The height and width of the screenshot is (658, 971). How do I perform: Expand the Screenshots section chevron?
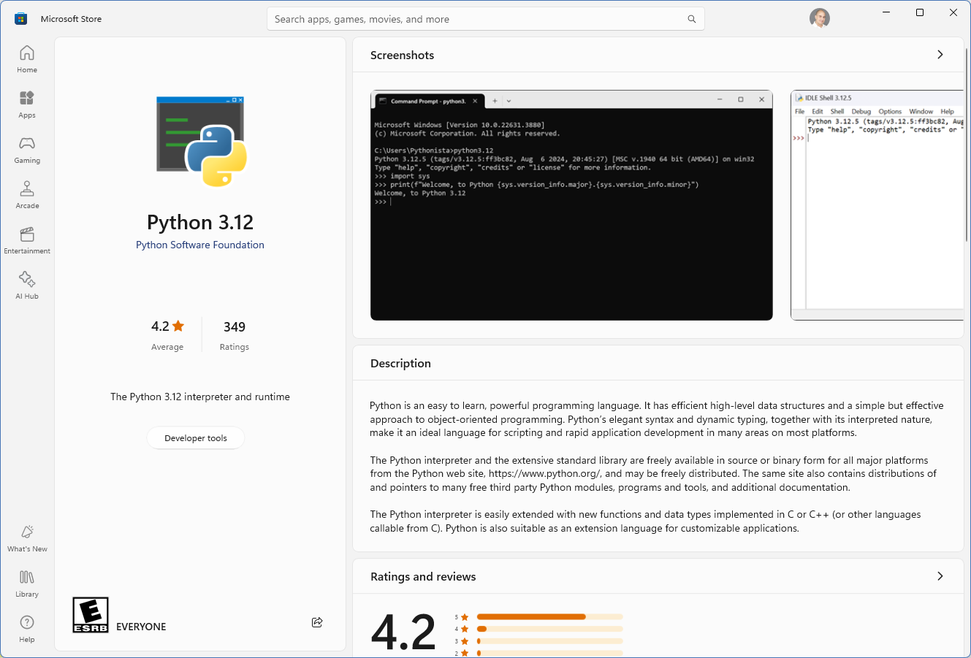940,55
